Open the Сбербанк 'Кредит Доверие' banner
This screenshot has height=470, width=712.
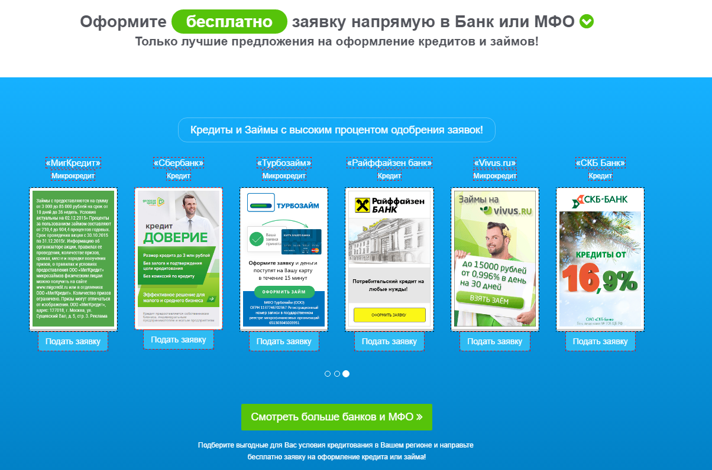click(x=179, y=259)
